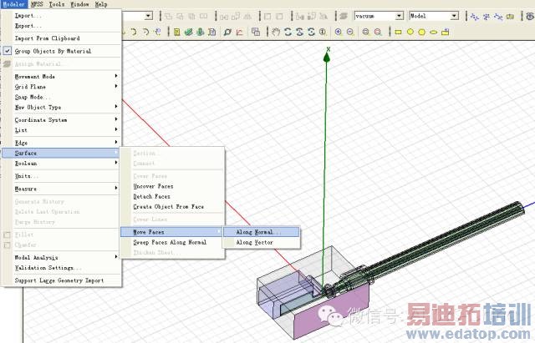Viewport: 535px width, 343px height.
Task: Click the Zoom In magnifier icon
Action: coord(338,32)
